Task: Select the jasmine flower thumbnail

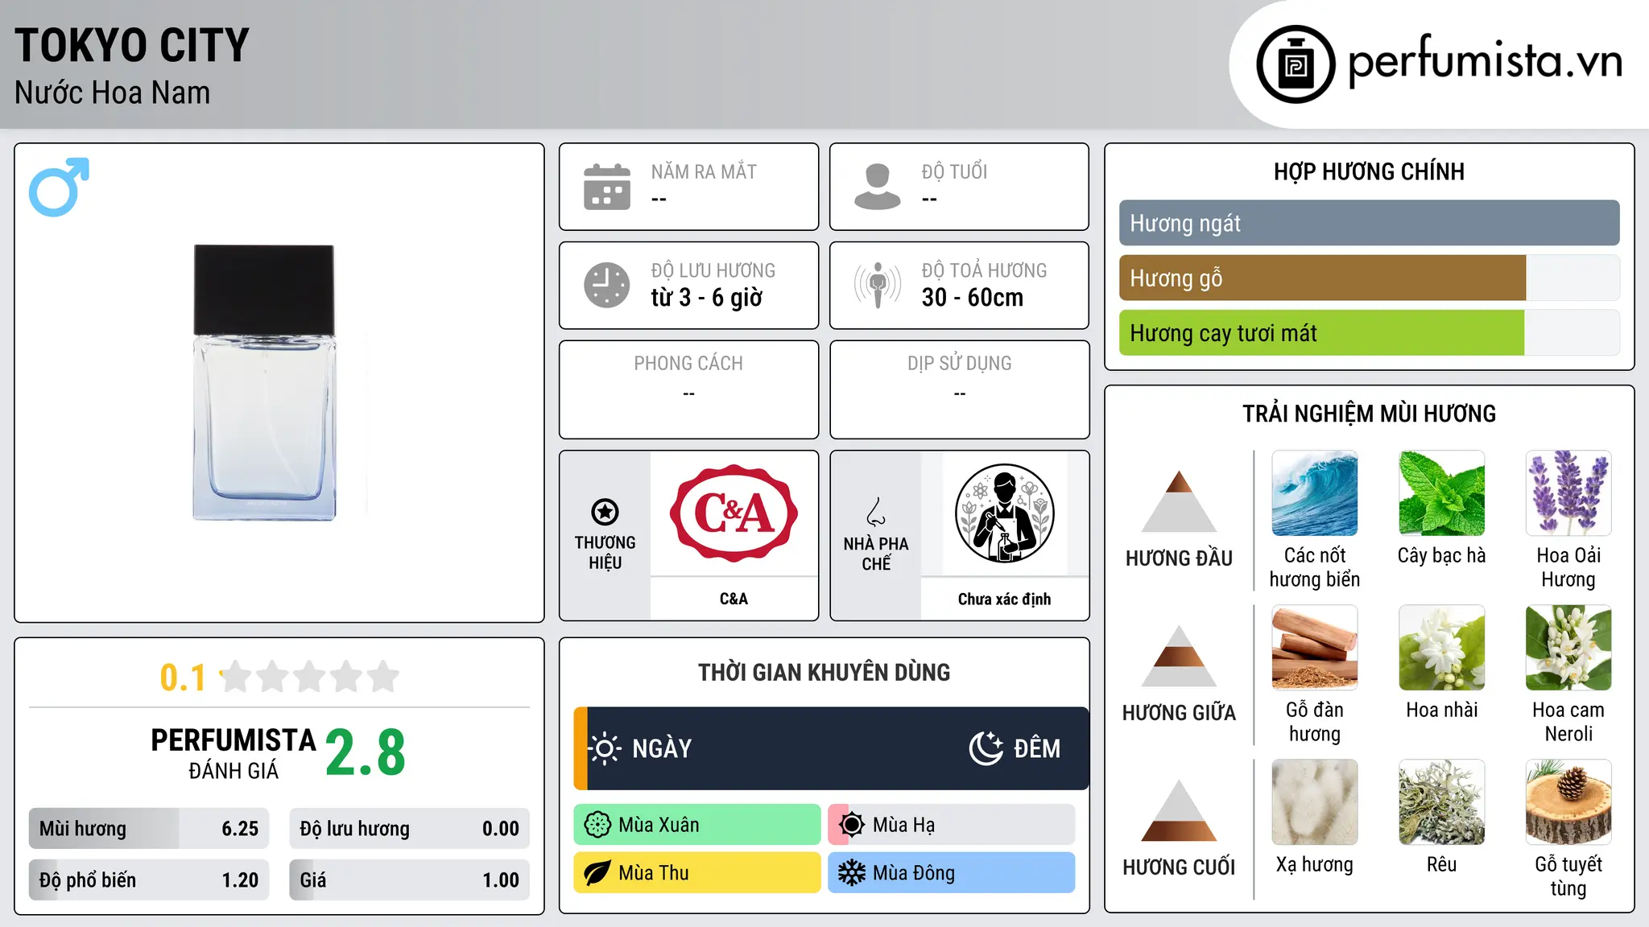Action: (x=1442, y=648)
